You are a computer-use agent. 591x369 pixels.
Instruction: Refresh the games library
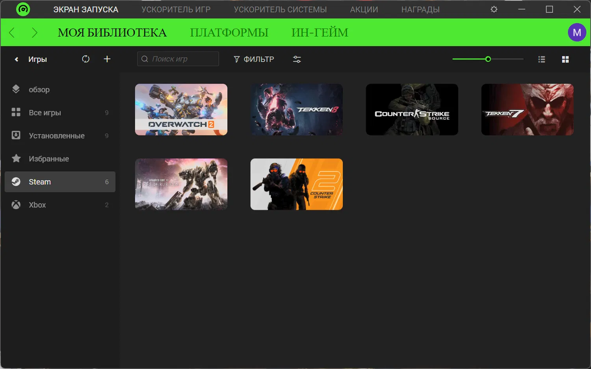(85, 59)
